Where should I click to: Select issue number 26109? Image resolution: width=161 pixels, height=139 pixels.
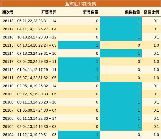[x=8, y=94]
